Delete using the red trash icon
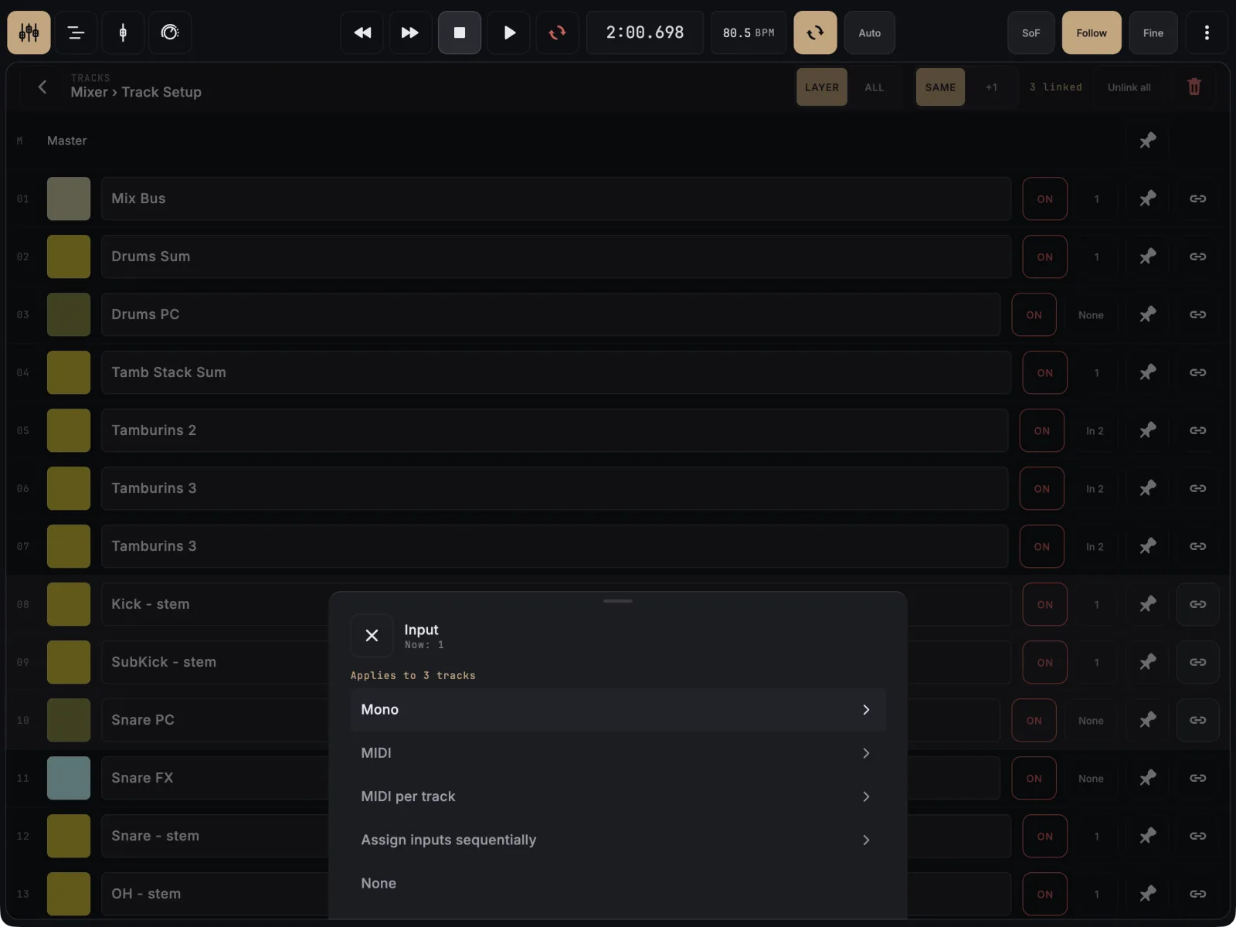This screenshot has width=1236, height=927. [1194, 87]
